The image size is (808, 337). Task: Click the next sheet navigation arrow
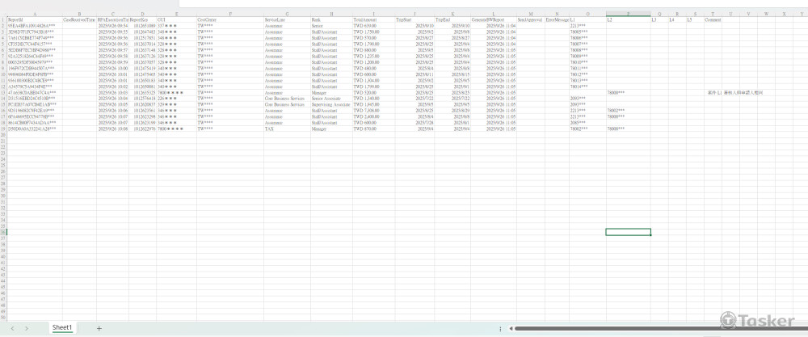click(27, 328)
